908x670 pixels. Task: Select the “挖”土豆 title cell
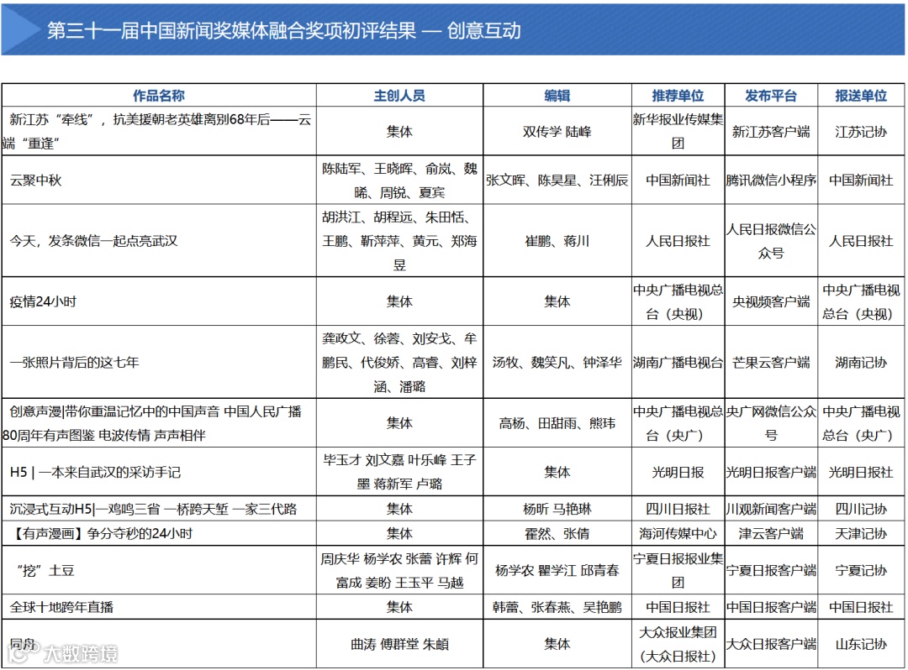pyautogui.click(x=159, y=570)
